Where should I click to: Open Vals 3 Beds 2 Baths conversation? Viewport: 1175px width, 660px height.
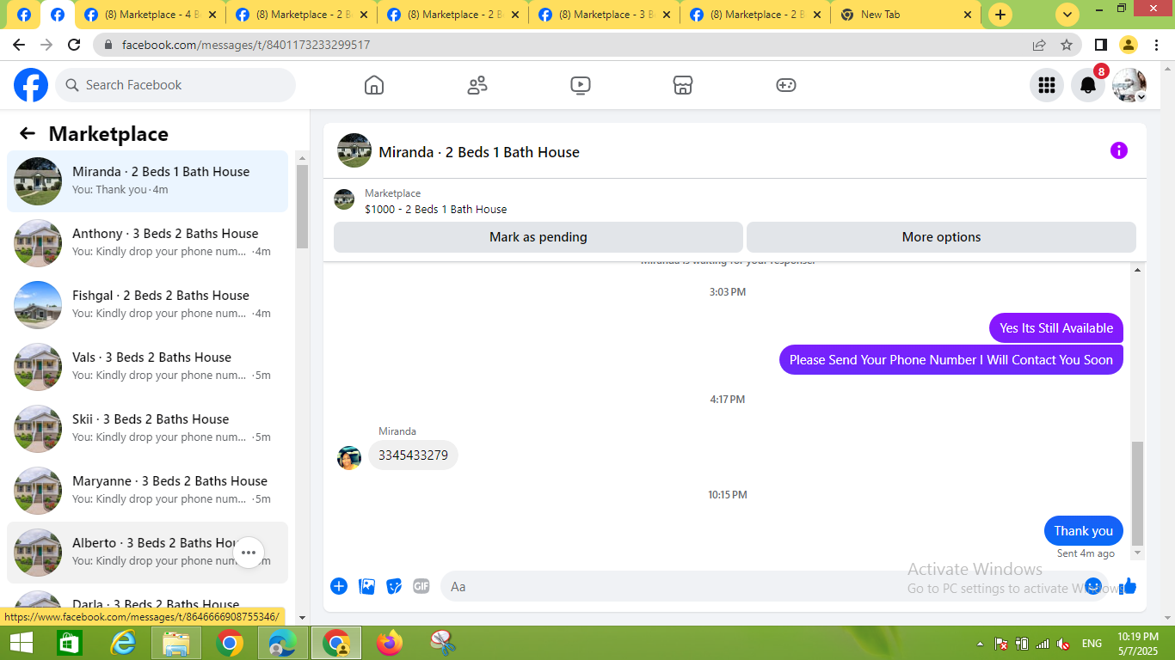tap(147, 367)
